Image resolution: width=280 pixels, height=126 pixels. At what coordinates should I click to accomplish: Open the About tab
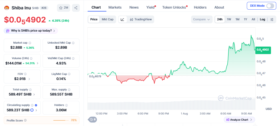[x=219, y=7]
